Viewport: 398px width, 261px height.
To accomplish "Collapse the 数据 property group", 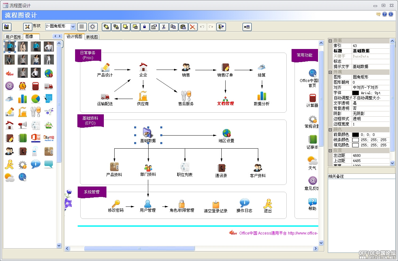I will [x=330, y=41].
